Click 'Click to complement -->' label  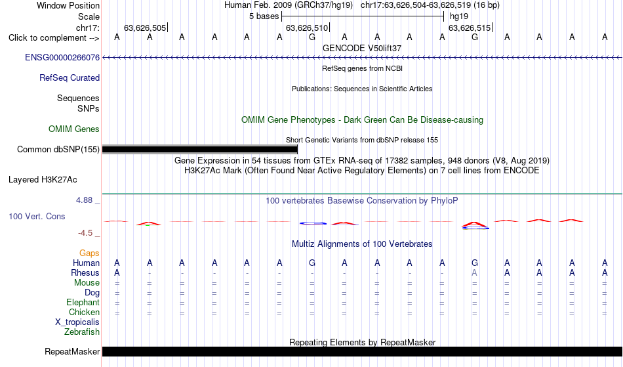click(54, 38)
